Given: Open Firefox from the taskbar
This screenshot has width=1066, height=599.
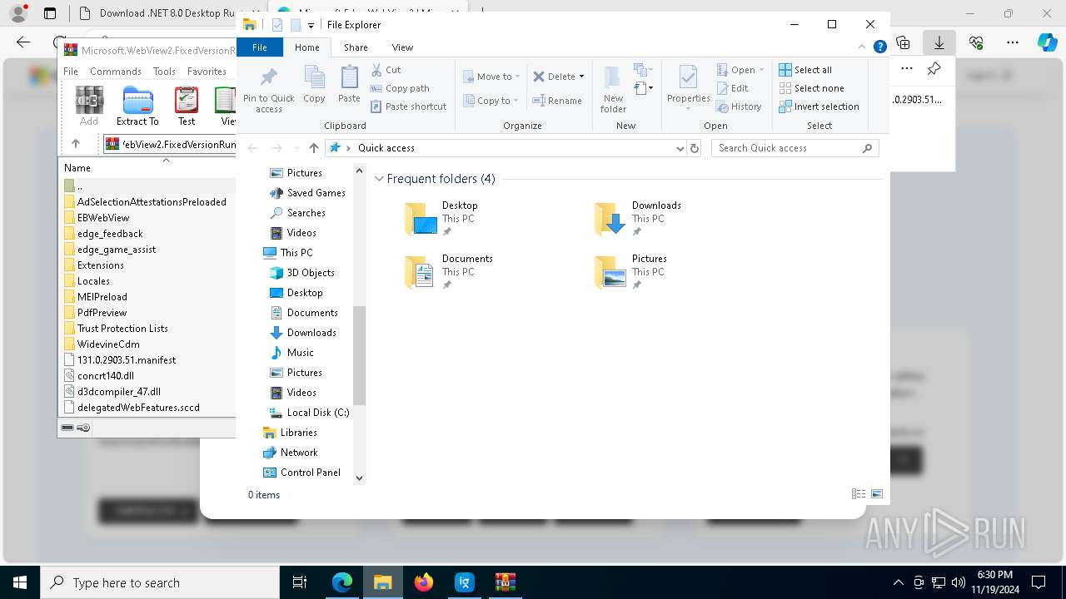Looking at the screenshot, I should pyautogui.click(x=424, y=582).
